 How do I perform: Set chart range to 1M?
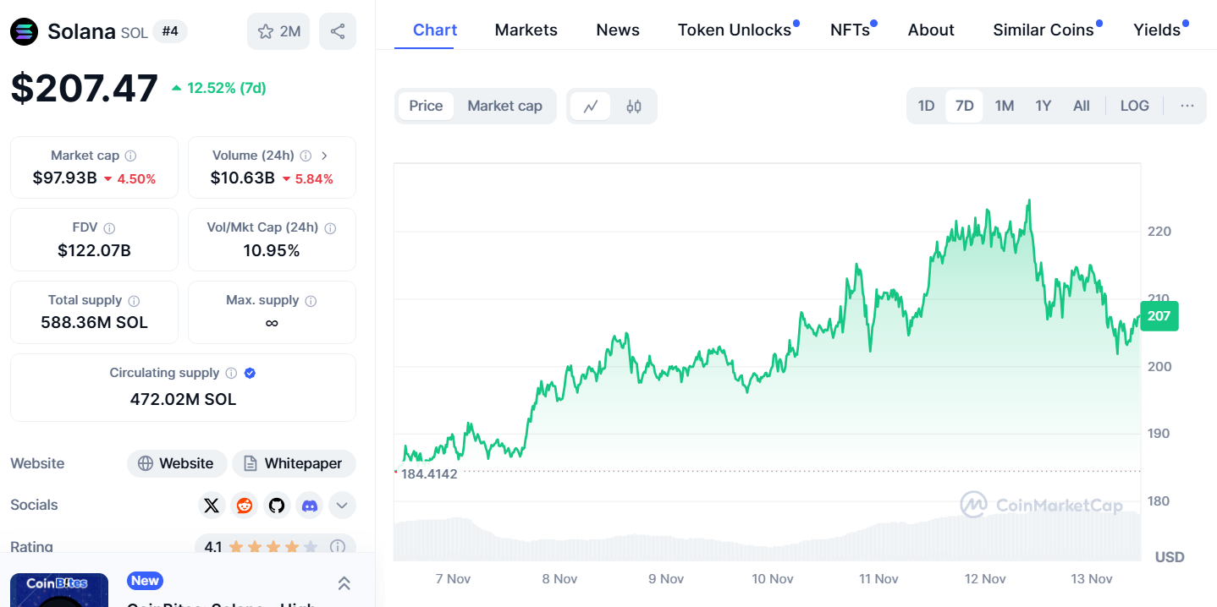pyautogui.click(x=1005, y=106)
